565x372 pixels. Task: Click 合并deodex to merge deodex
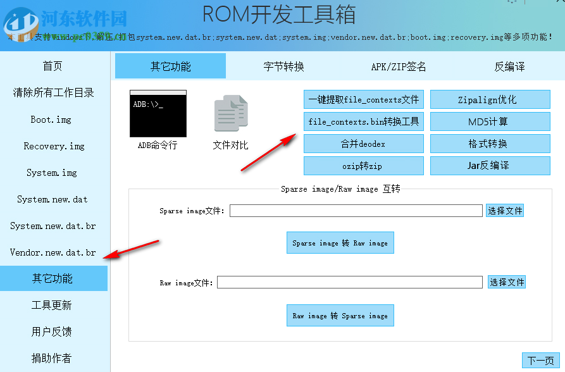point(363,143)
